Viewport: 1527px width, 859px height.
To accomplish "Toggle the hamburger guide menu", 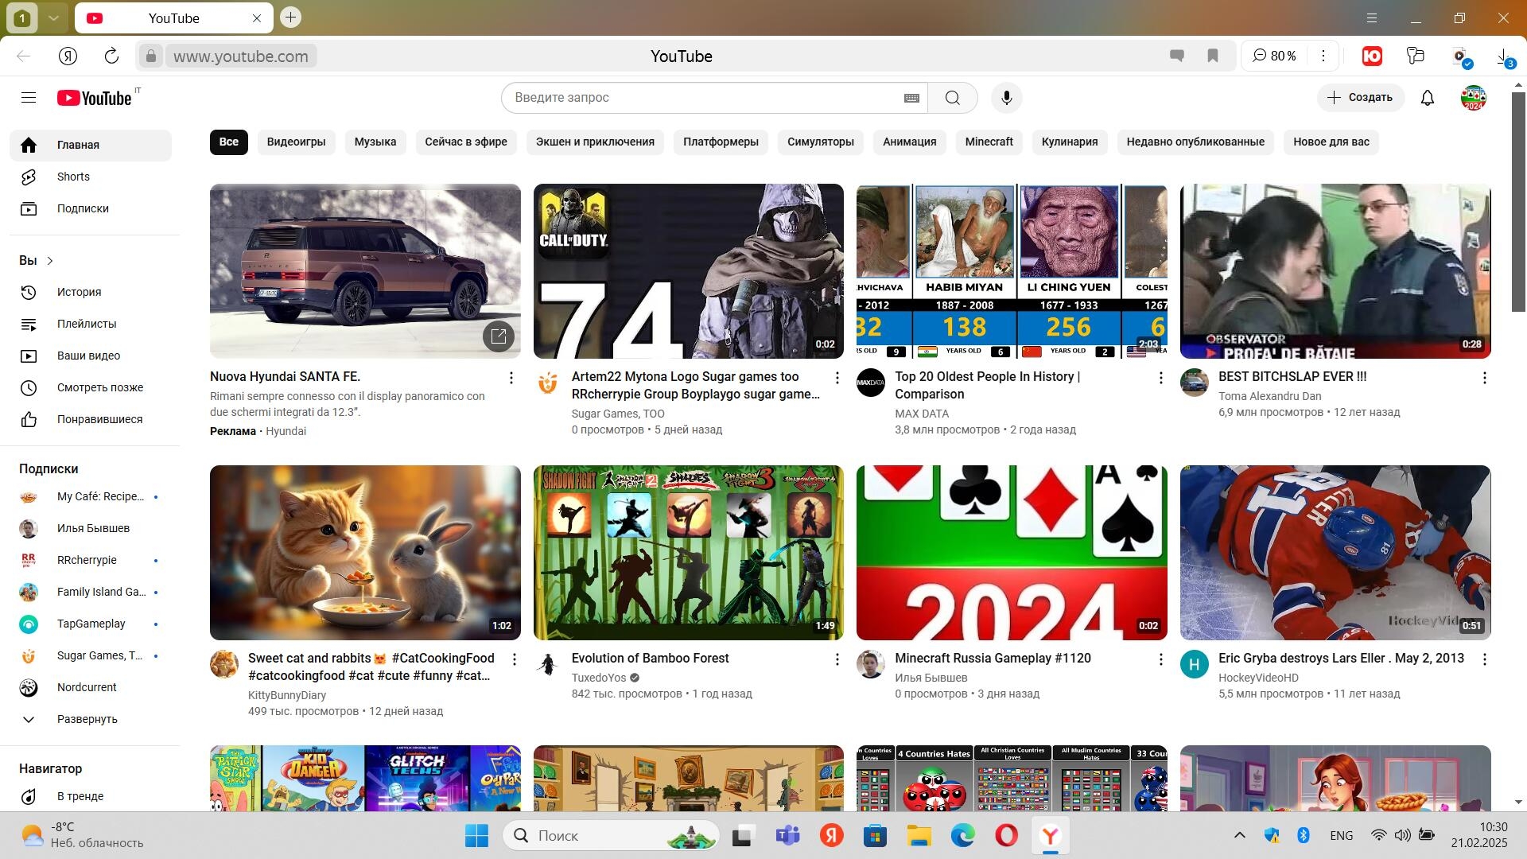I will [29, 98].
